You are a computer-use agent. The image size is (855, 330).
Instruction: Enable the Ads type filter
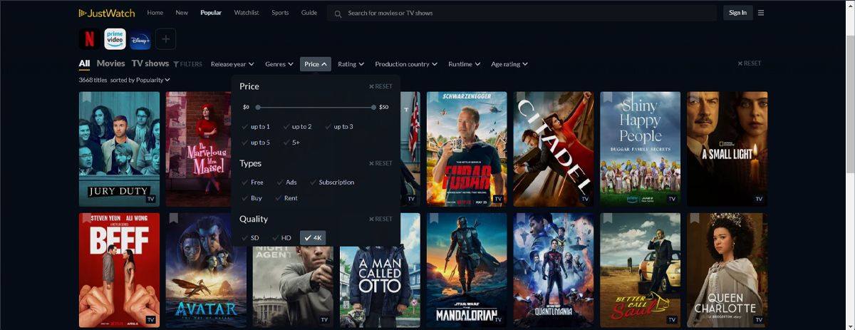tap(287, 182)
